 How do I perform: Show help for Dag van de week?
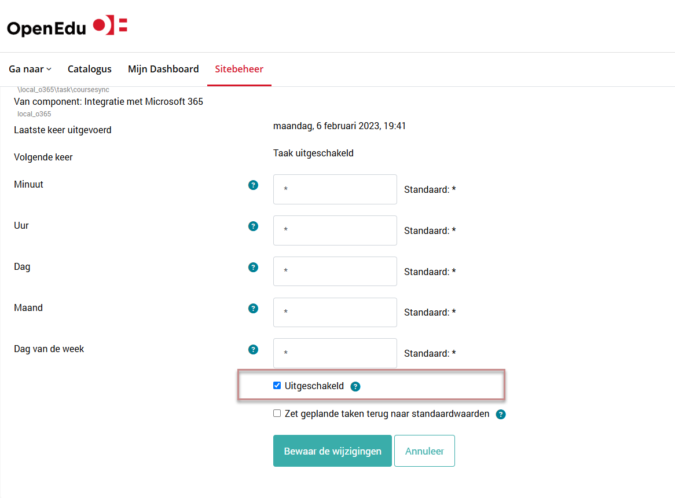click(x=253, y=350)
